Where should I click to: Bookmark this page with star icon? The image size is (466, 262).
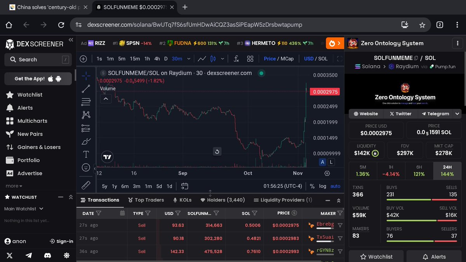(x=422, y=25)
